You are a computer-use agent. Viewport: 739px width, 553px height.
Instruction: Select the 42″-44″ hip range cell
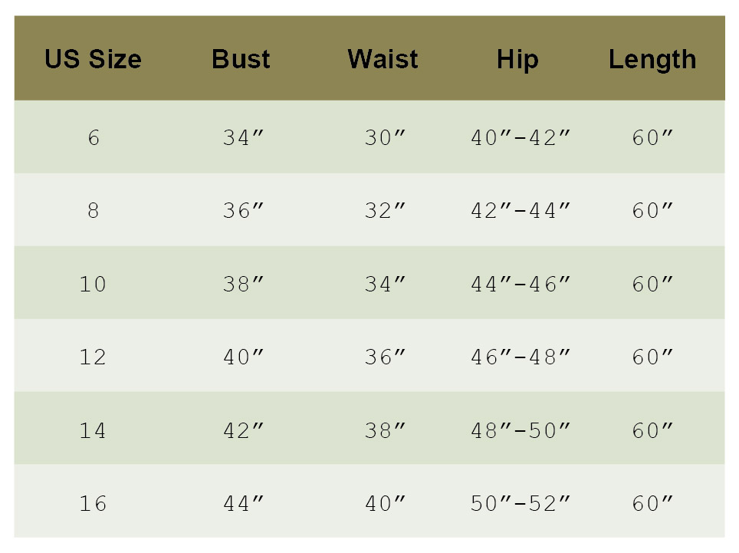(x=521, y=211)
